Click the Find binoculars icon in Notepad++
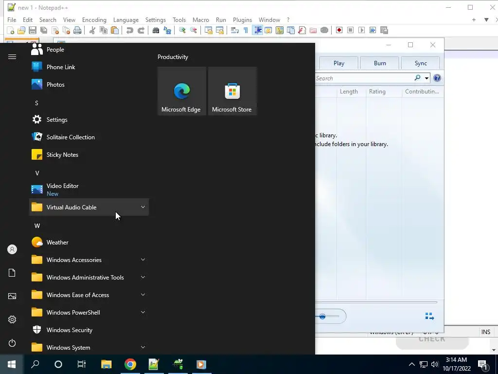The width and height of the screenshot is (498, 374). pyautogui.click(x=156, y=30)
